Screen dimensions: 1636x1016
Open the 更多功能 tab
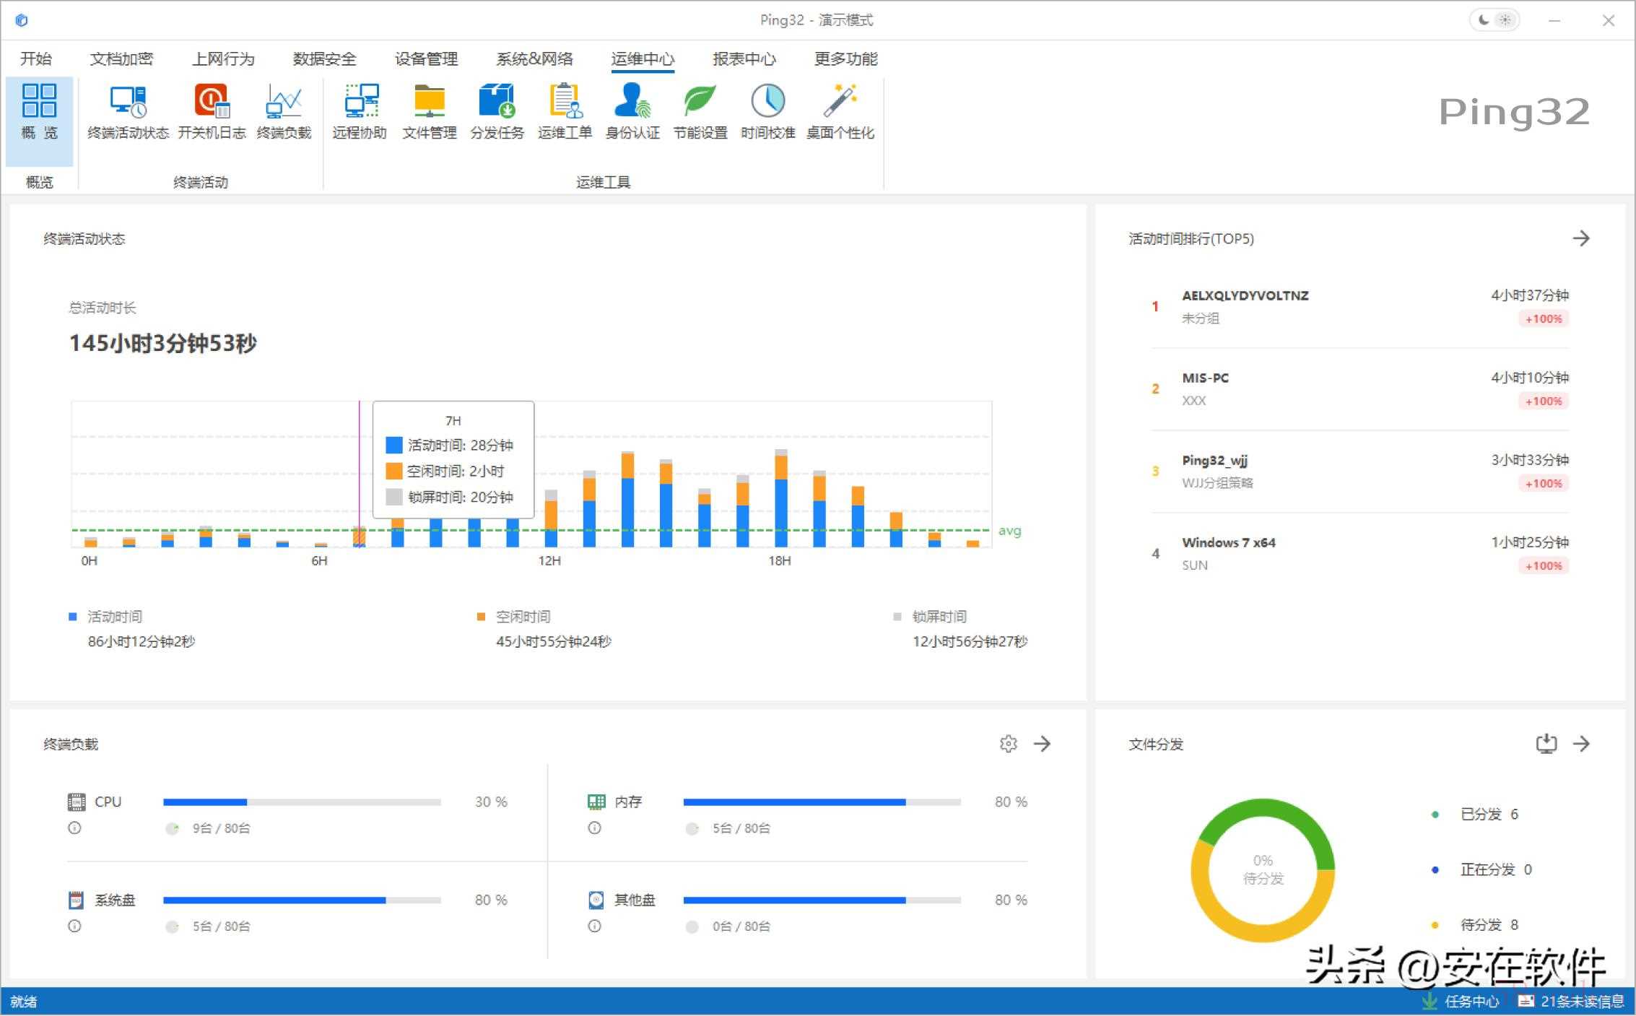846,58
